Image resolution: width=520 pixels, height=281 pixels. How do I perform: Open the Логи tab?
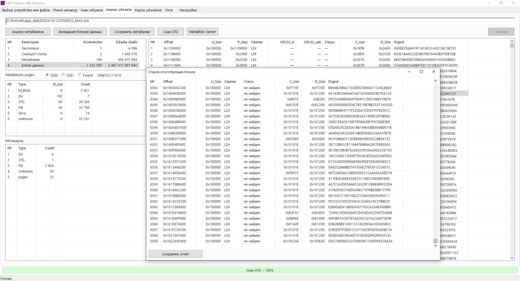pos(169,10)
